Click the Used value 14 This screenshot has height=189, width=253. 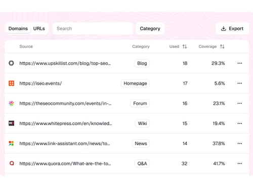[185, 144]
